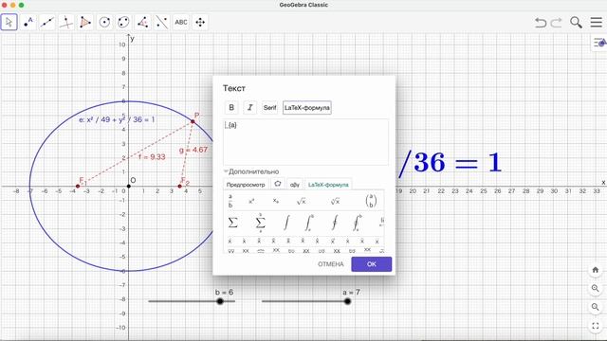Select the Move arrow tool
The height and width of the screenshot is (341, 607).
9,22
